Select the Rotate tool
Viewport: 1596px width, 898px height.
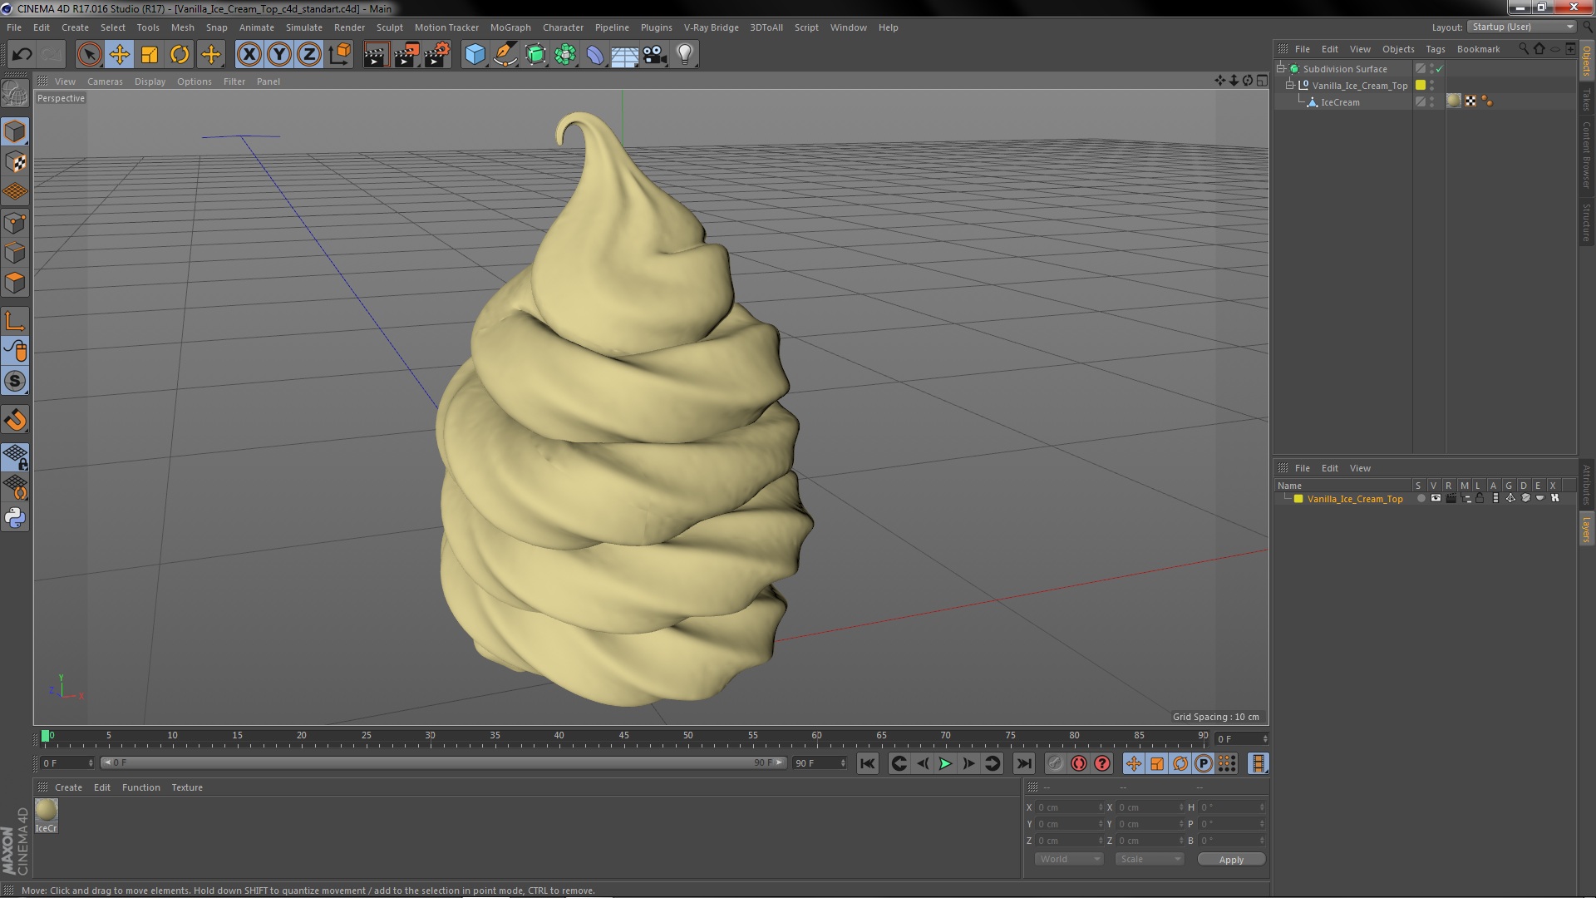pyautogui.click(x=180, y=55)
